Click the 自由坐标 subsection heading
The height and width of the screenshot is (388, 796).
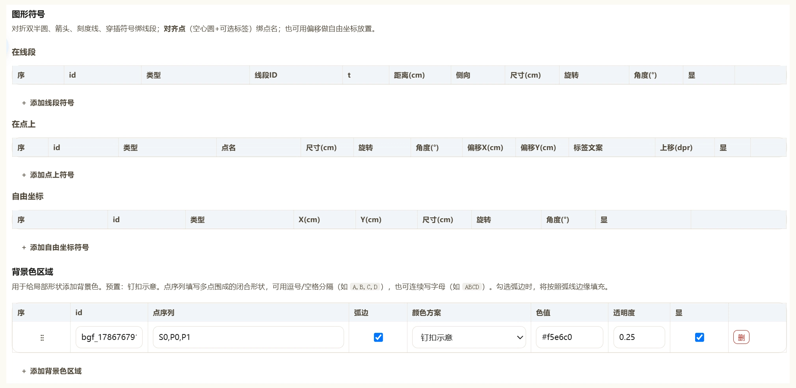tap(28, 196)
